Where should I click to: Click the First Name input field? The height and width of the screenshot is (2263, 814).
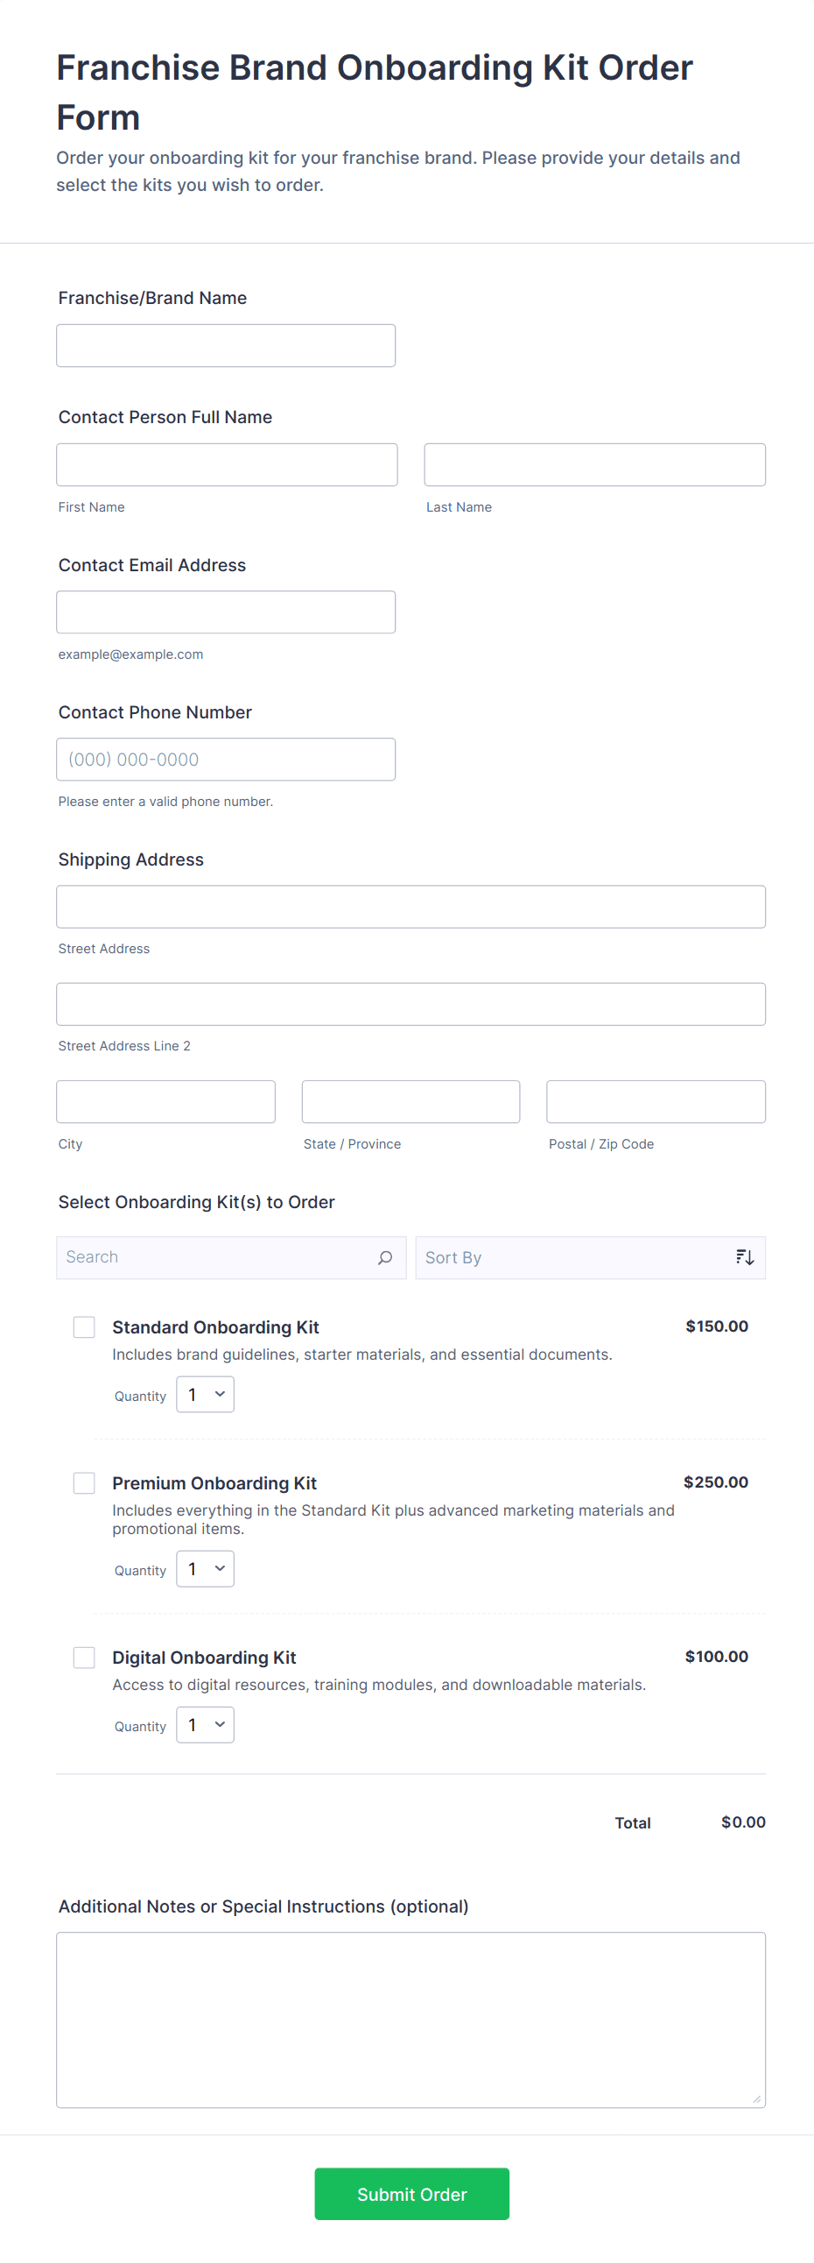click(227, 464)
